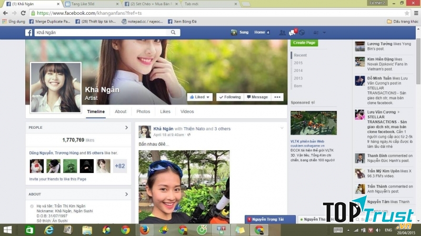Image resolution: width=421 pixels, height=236 pixels.
Task: Switch to the Sét Chéo + Mua Bán tab
Action: [151, 4]
